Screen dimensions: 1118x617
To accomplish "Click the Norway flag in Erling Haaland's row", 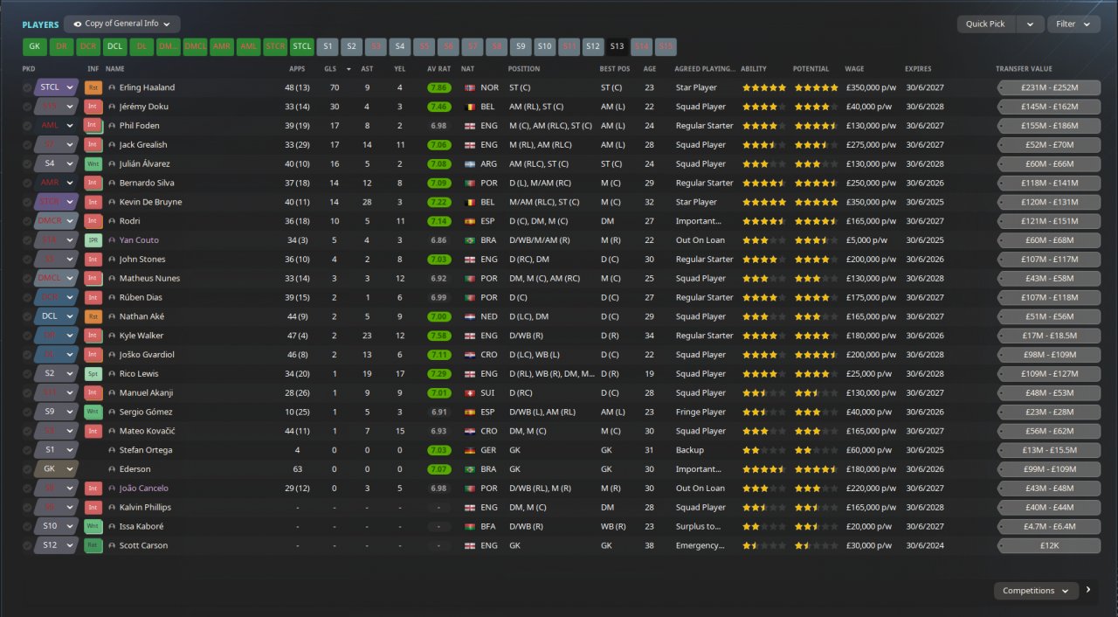I will [470, 87].
